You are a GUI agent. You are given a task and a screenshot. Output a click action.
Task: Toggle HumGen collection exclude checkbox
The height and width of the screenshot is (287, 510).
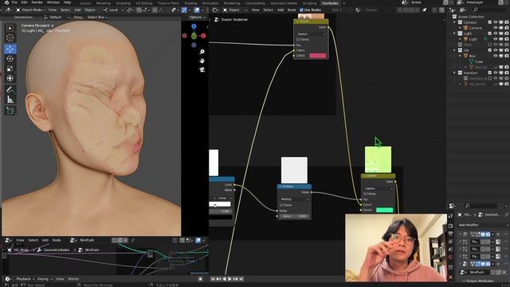490,73
